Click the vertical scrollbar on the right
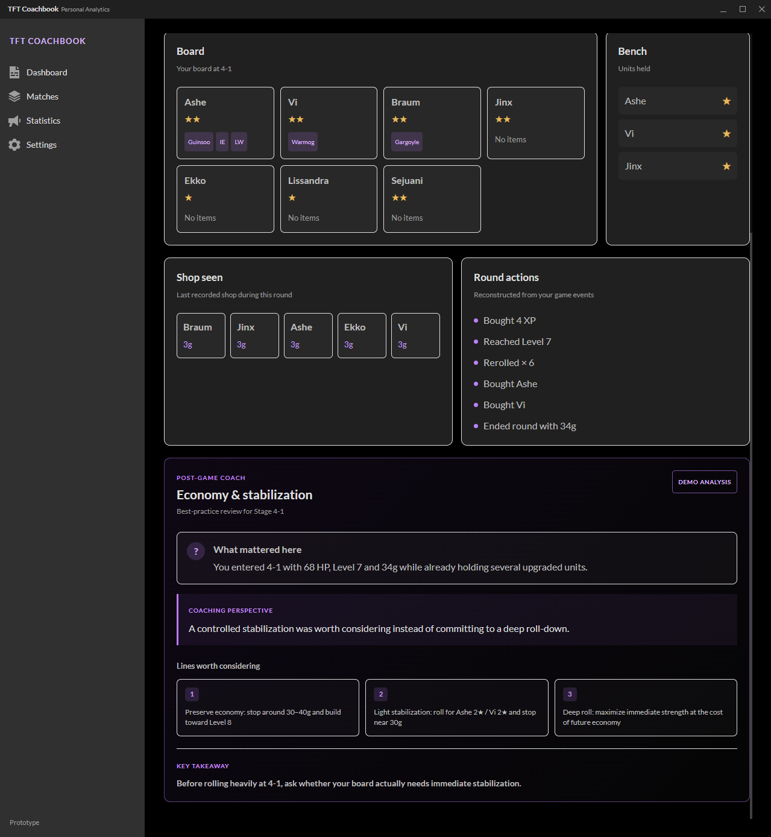 click(751, 525)
